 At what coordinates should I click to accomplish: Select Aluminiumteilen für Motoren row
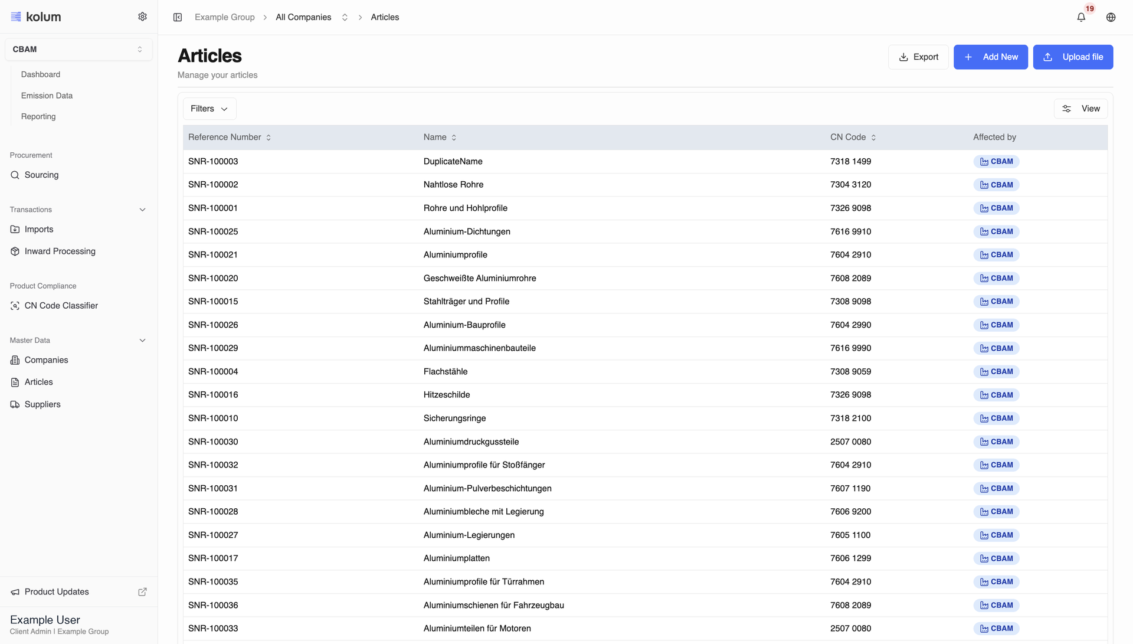pyautogui.click(x=645, y=628)
